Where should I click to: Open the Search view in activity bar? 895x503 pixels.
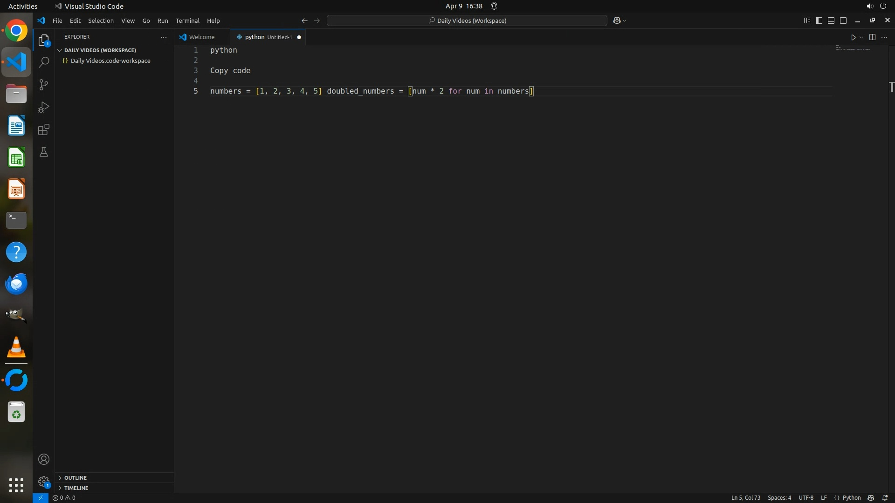(44, 62)
